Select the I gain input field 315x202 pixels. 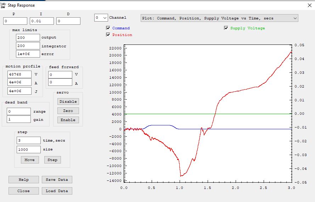point(41,21)
